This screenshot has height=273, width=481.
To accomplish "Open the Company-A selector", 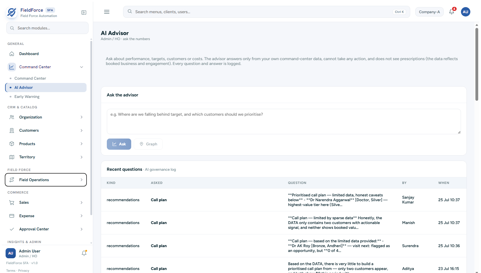I will point(429,12).
